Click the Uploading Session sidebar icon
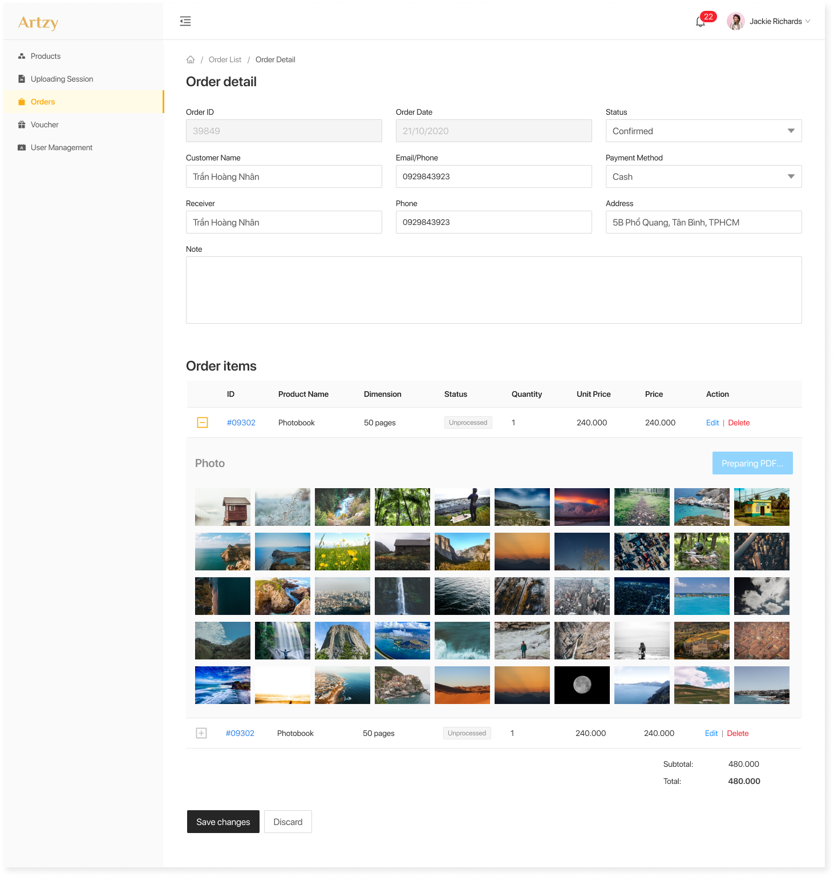This screenshot has width=834, height=877. click(x=22, y=79)
